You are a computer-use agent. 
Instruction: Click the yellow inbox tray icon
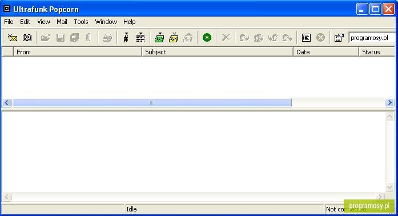pyautogui.click(x=174, y=38)
